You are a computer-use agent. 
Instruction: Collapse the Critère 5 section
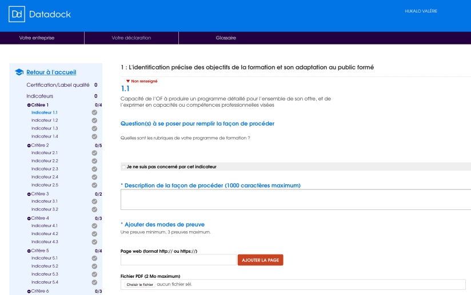(x=29, y=250)
